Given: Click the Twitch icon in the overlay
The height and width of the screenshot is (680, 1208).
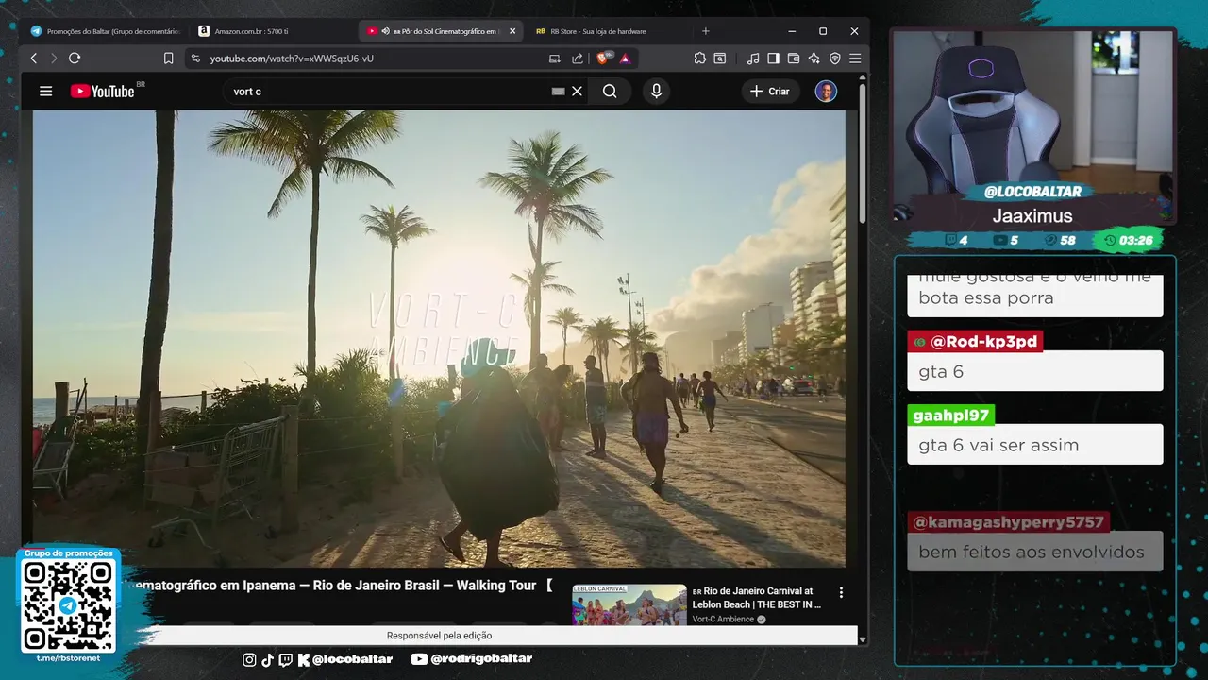Looking at the screenshot, I should [x=285, y=660].
